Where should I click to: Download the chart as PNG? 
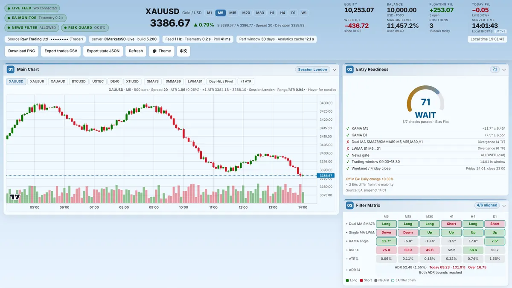[x=22, y=51]
